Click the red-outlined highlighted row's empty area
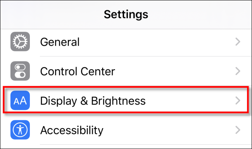252x149 pixels. pos(190,101)
